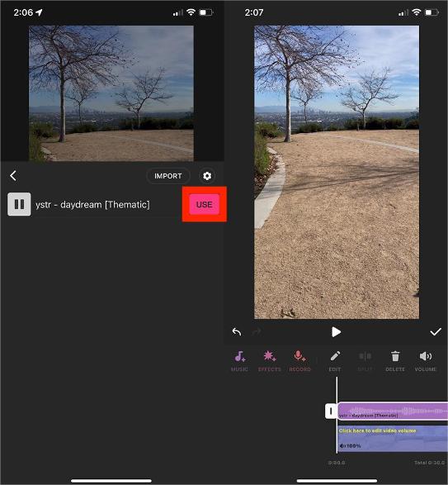The width and height of the screenshot is (448, 485).
Task: Select the SPLIT tool
Action: [x=365, y=361]
